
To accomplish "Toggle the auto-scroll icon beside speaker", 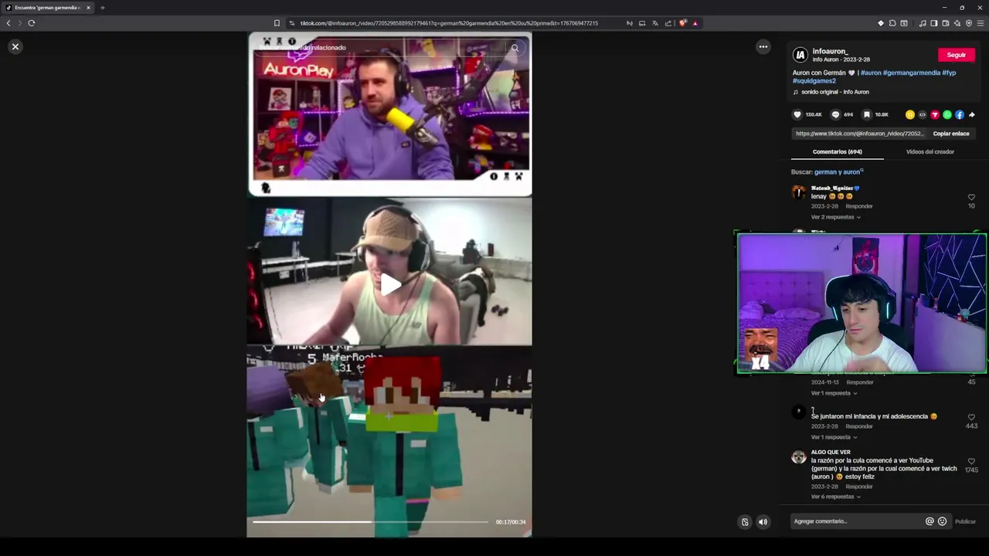I will pyautogui.click(x=745, y=522).
